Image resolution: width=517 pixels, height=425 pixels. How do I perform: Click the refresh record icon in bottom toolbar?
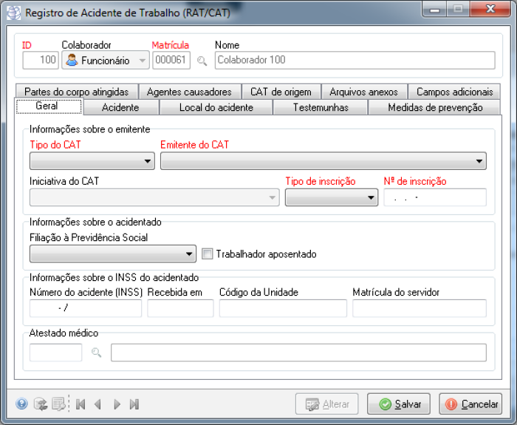tap(41, 404)
